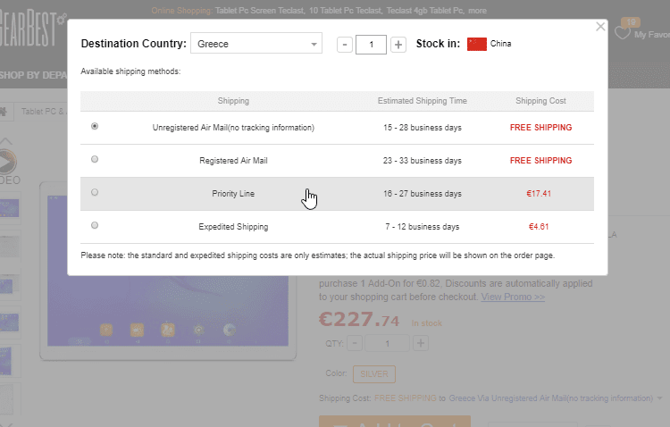This screenshot has height=427, width=670.
Task: Open the View Promo link
Action: click(x=513, y=297)
